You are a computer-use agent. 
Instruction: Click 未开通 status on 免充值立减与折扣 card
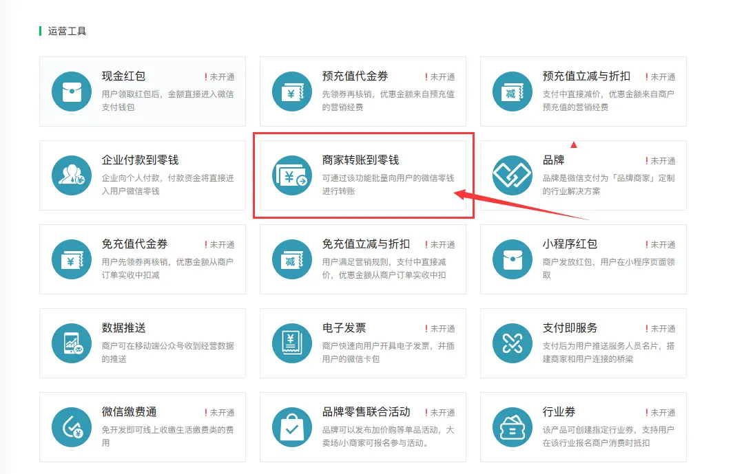click(440, 245)
